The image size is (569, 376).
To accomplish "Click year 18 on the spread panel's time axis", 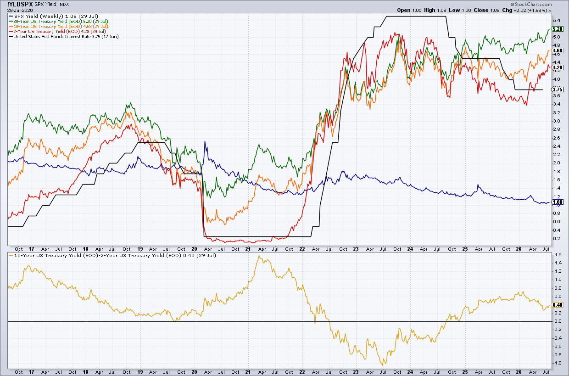I will (x=85, y=372).
